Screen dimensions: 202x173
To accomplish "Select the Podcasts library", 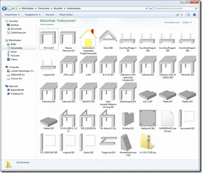I will click(x=15, y=56).
